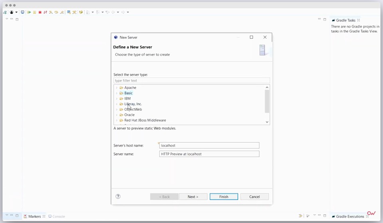Screen dimensions: 383x223
Task: Click the previous annotation toolbar icon
Action: coord(97,12)
